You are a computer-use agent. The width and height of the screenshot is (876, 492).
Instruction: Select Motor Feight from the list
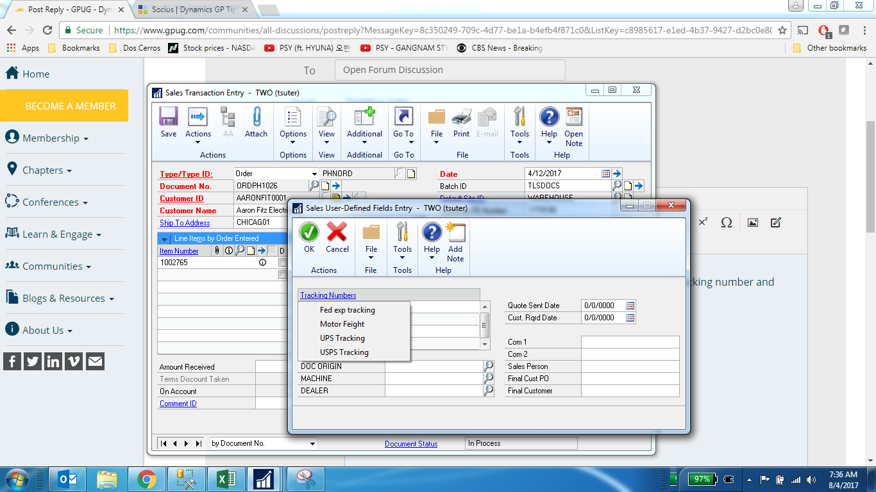(x=342, y=324)
